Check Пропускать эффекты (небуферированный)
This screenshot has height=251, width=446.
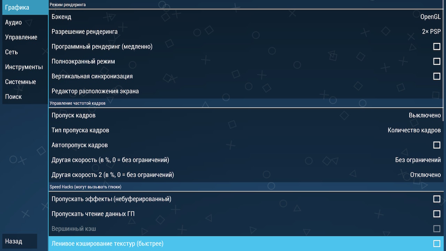coord(437,199)
